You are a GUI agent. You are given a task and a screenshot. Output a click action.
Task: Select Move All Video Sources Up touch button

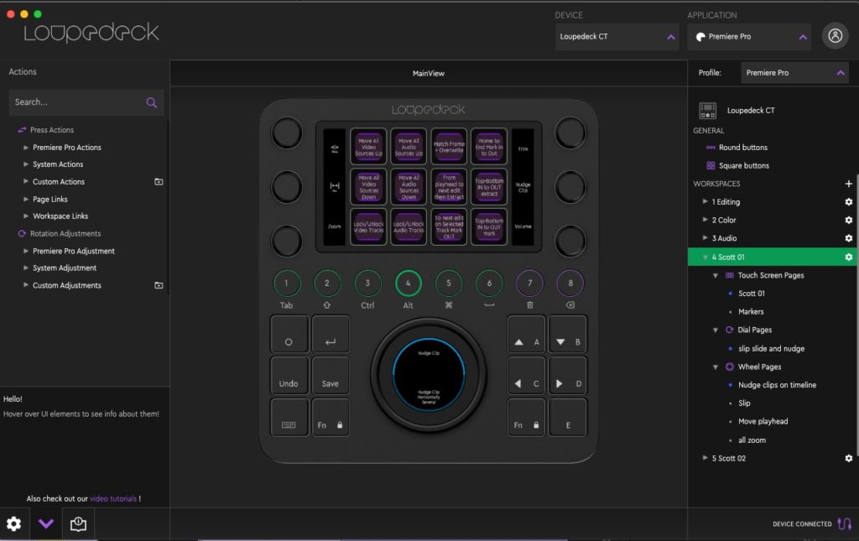pyautogui.click(x=369, y=146)
